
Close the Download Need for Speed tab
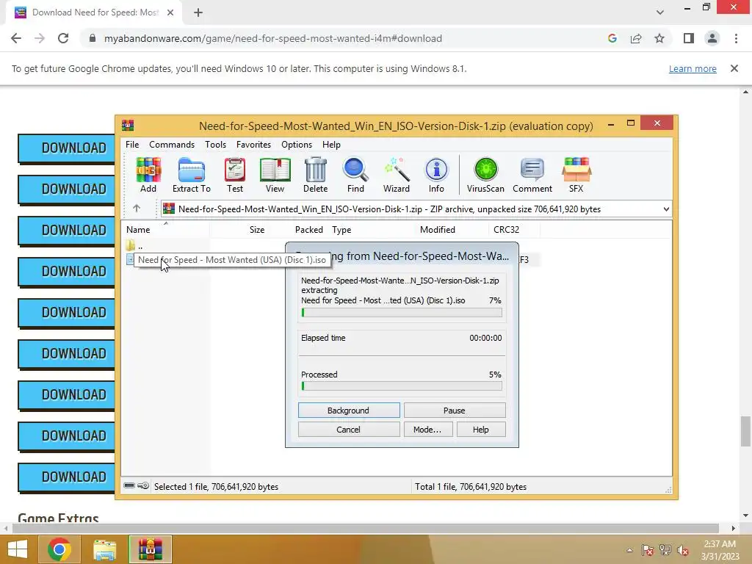click(x=170, y=12)
